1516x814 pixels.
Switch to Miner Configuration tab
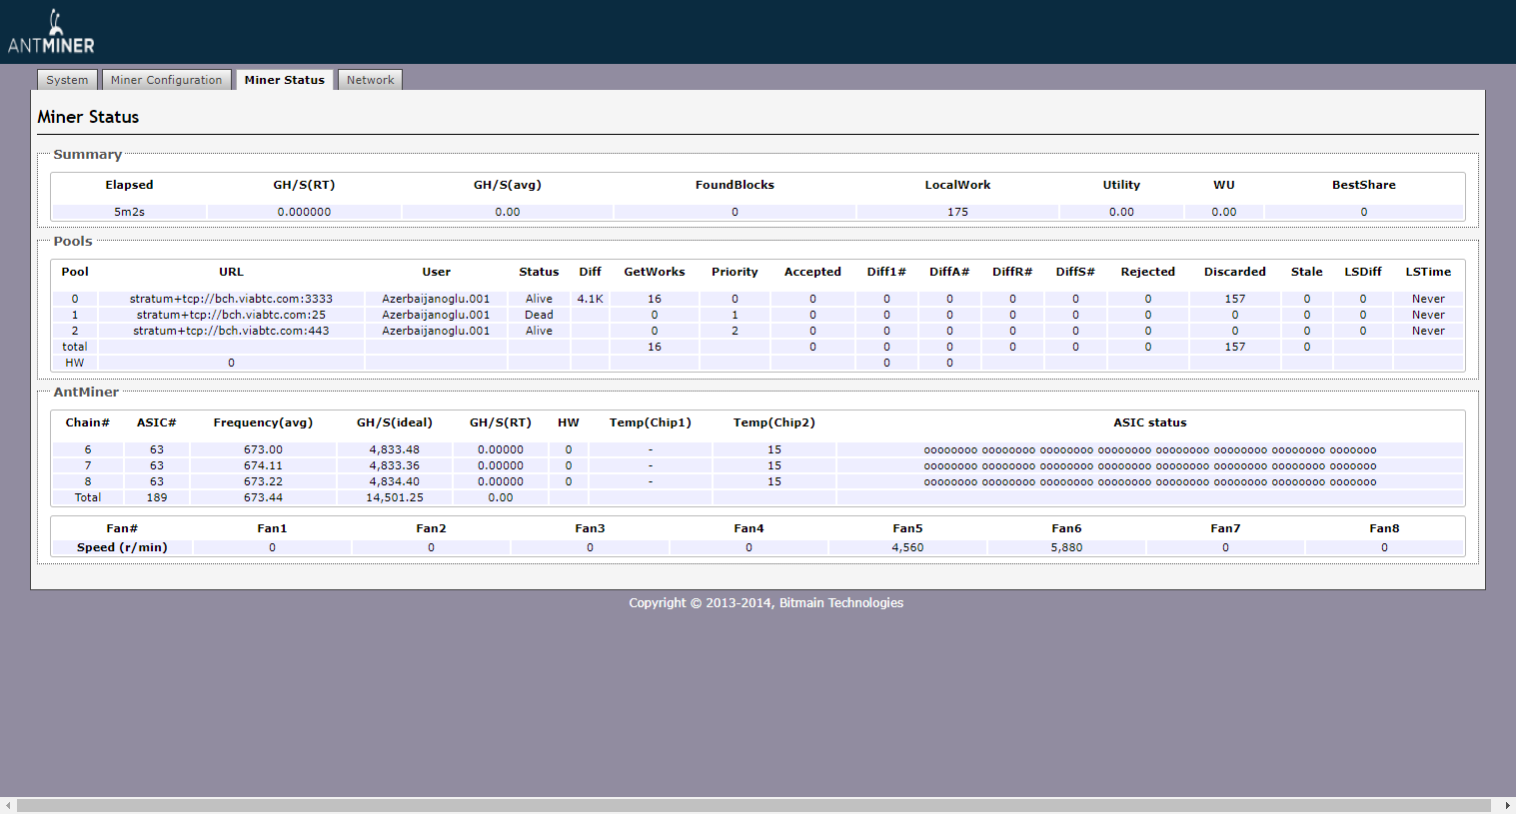pos(166,80)
